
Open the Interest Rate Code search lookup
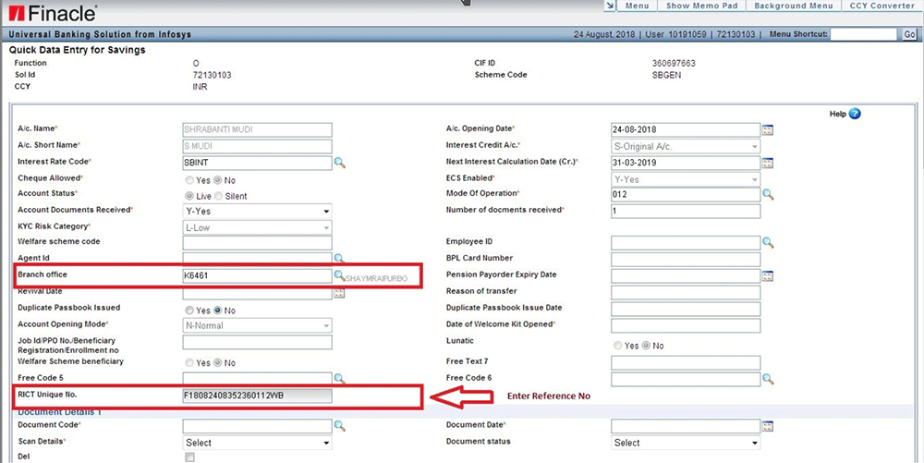click(x=339, y=163)
